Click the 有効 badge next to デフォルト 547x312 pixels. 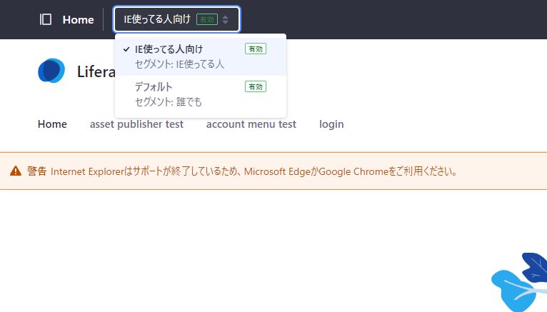coord(256,86)
